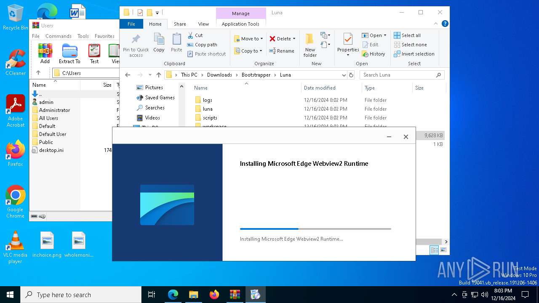Open Microsoft Edge from the taskbar
539x303 pixels.
(x=173, y=295)
